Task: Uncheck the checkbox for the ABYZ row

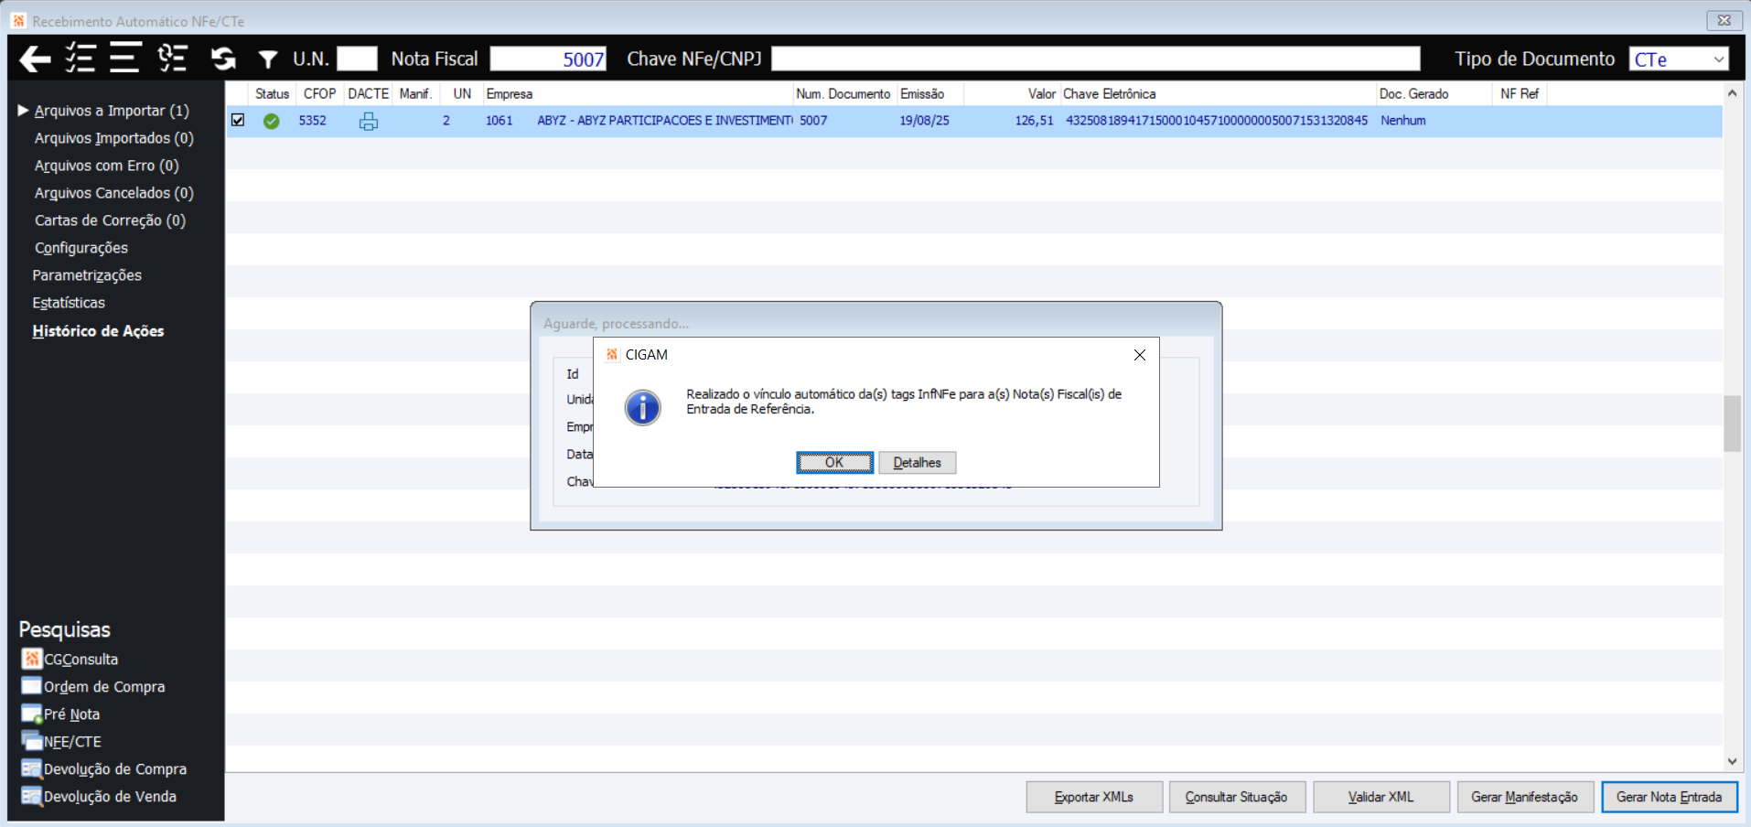Action: [238, 120]
